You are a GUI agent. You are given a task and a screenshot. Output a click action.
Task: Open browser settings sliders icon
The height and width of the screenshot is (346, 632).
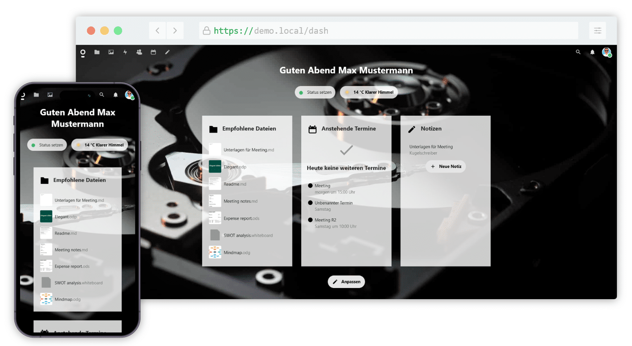click(x=598, y=31)
